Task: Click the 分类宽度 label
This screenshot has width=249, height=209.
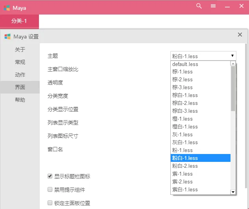Action: point(58,96)
